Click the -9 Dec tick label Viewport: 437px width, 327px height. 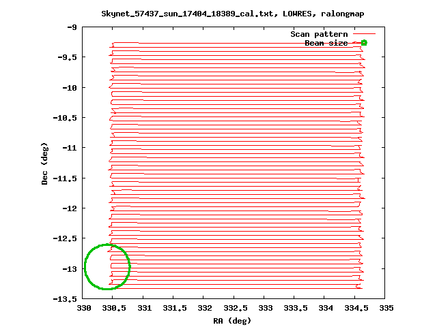[x=72, y=27]
